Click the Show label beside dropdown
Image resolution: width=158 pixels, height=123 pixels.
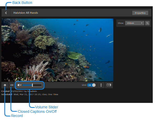tap(120, 23)
